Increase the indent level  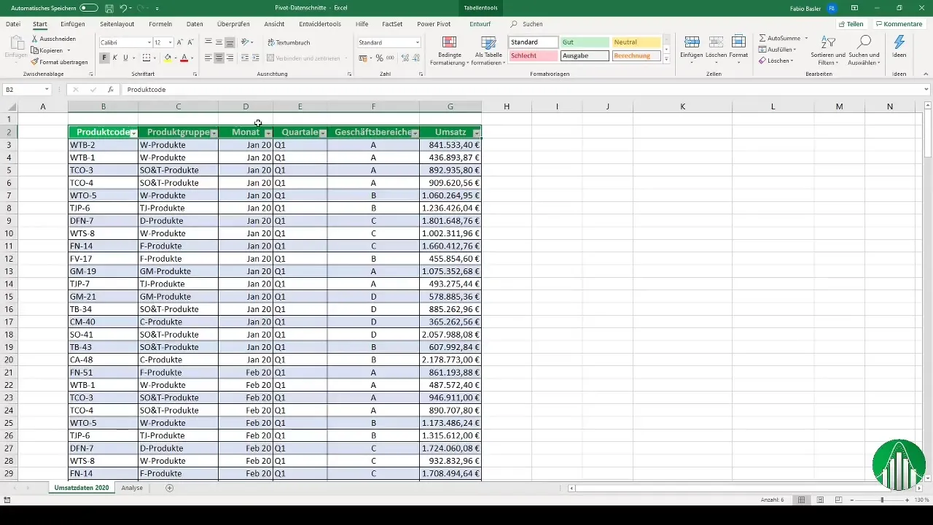tap(255, 58)
